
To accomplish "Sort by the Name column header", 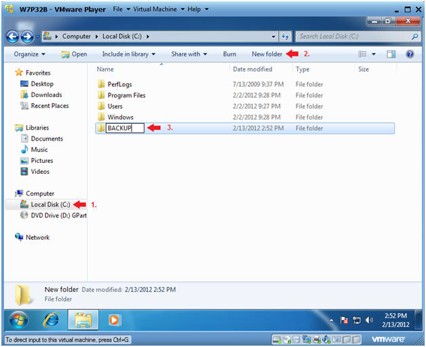I will coord(105,69).
